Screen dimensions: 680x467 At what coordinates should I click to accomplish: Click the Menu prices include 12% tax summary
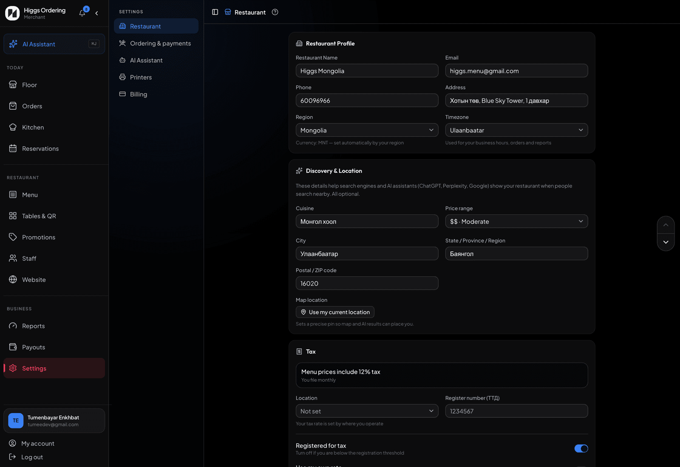pos(442,375)
